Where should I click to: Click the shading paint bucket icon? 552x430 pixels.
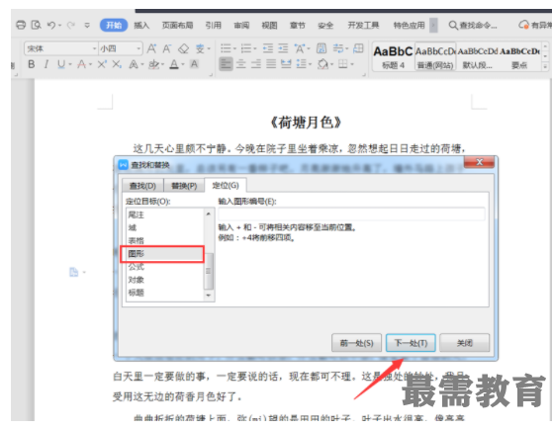[x=322, y=64]
